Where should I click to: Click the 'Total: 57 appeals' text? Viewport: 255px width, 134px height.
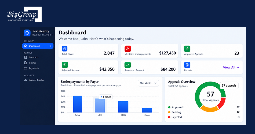[178, 86]
